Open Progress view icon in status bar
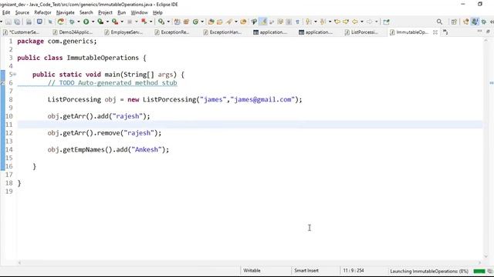This screenshot has width=494, height=277. pos(490,271)
